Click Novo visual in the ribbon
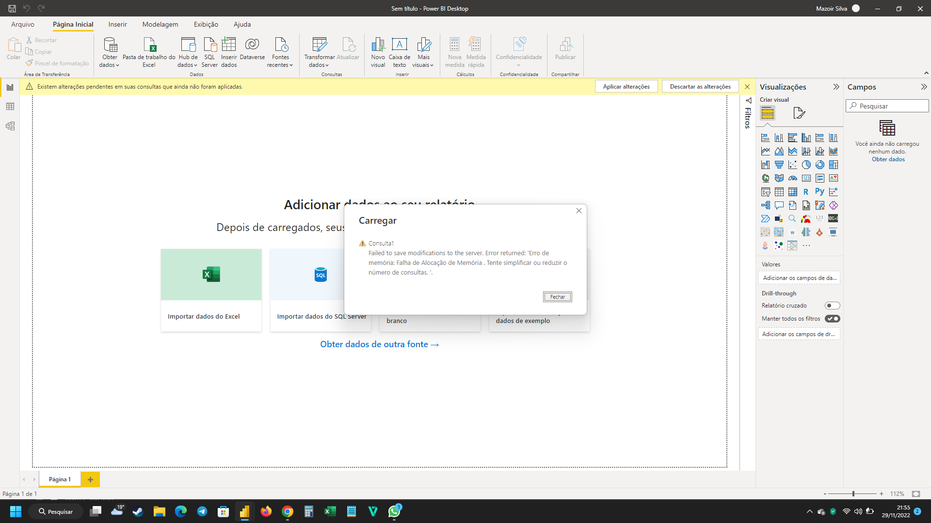 [378, 52]
